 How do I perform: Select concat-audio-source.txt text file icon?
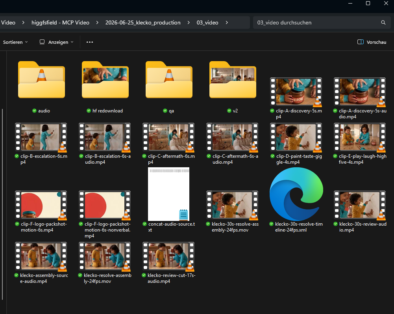click(x=168, y=194)
